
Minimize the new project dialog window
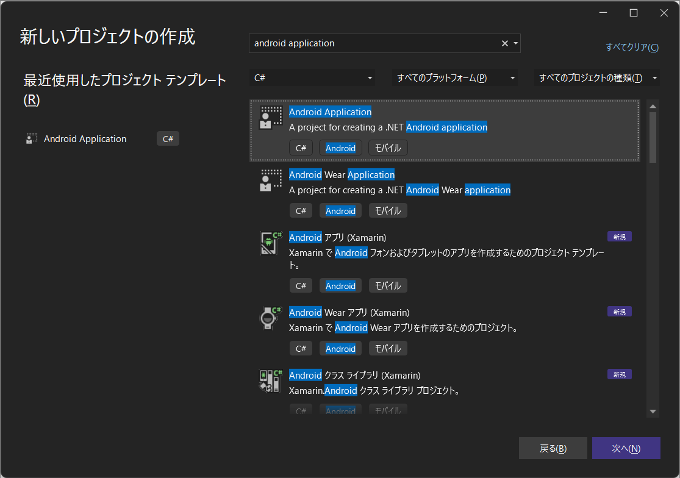[x=603, y=13]
